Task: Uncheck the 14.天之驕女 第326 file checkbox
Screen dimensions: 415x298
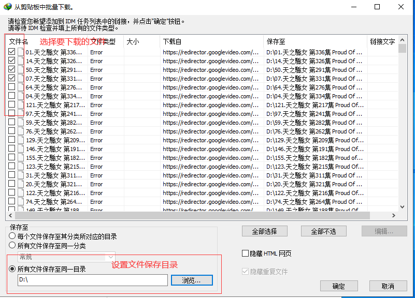Action: 12,61
